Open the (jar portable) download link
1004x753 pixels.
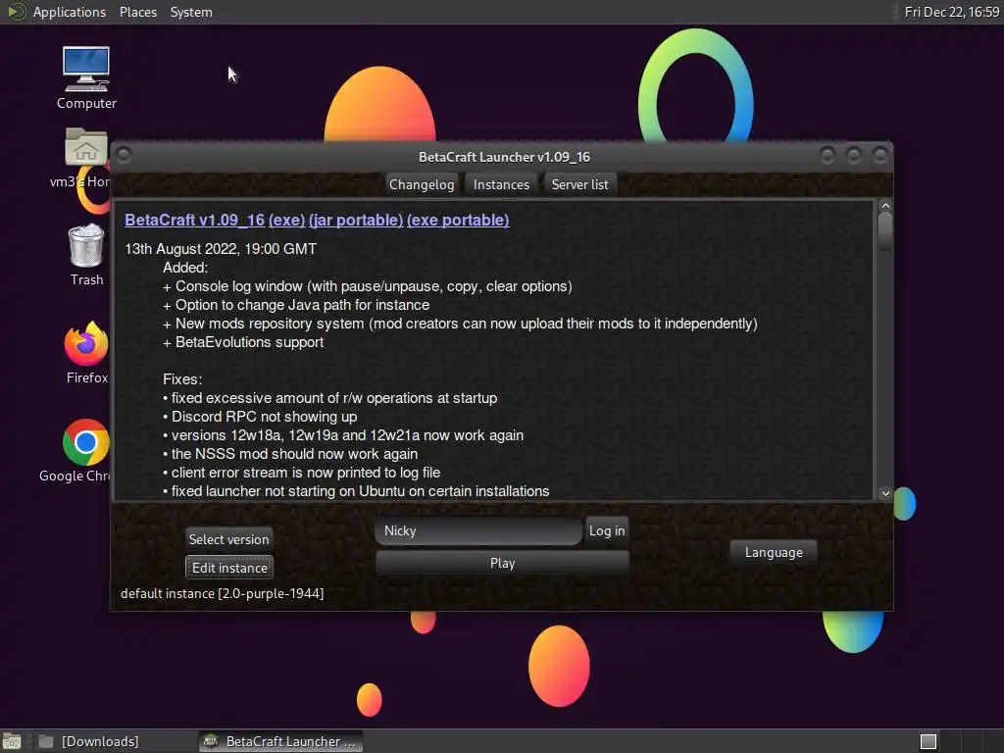356,220
